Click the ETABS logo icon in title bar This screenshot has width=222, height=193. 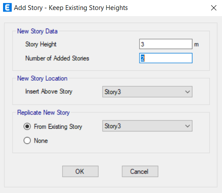[x=7, y=7]
